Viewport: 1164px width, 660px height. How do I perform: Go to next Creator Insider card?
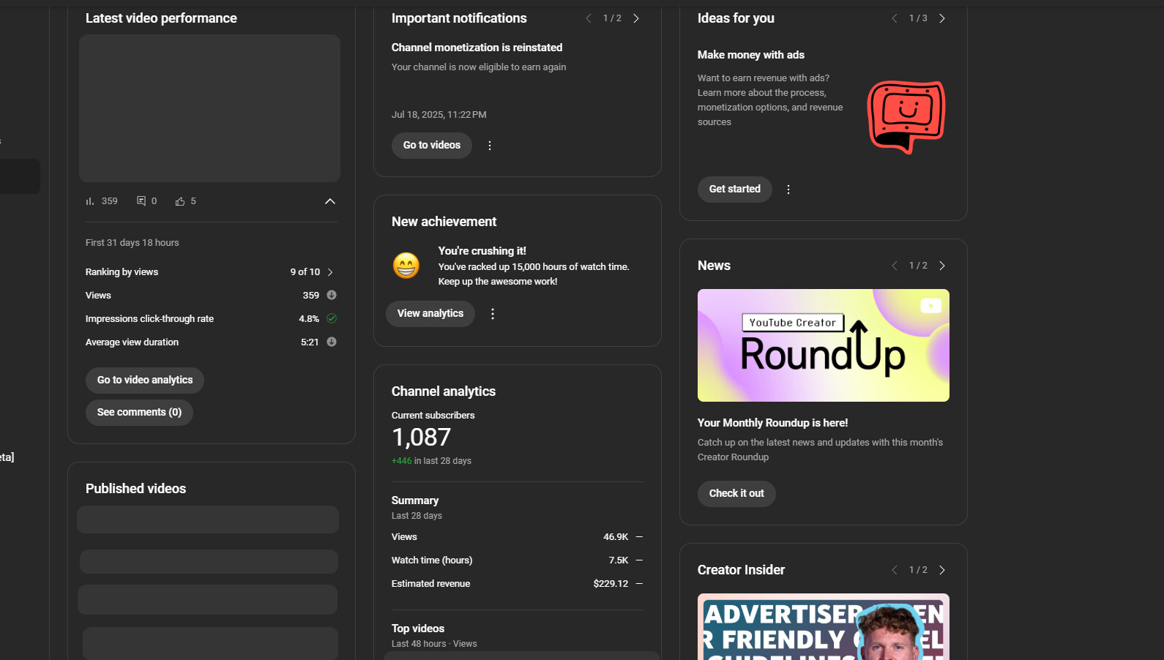pyautogui.click(x=942, y=570)
